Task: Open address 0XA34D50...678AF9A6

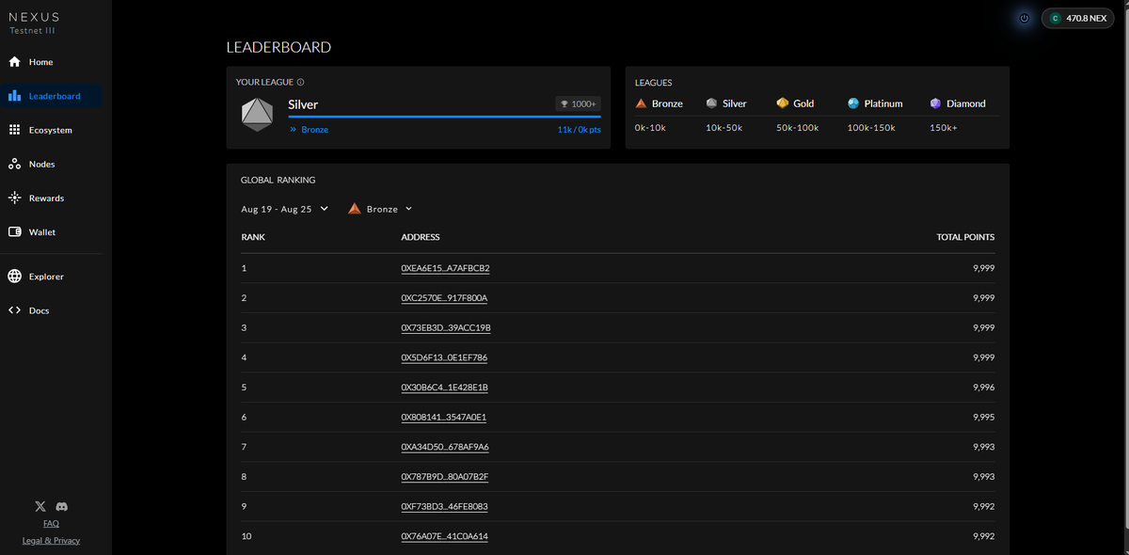Action: (445, 447)
